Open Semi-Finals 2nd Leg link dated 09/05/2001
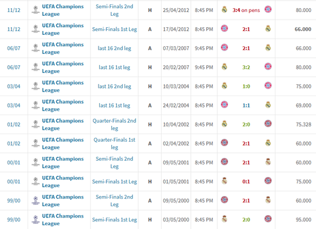This screenshot has height=229, width=316. click(x=114, y=163)
